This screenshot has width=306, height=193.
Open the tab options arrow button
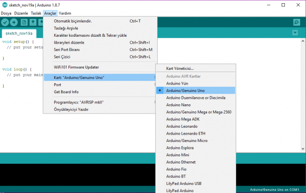pyautogui.click(x=295, y=33)
